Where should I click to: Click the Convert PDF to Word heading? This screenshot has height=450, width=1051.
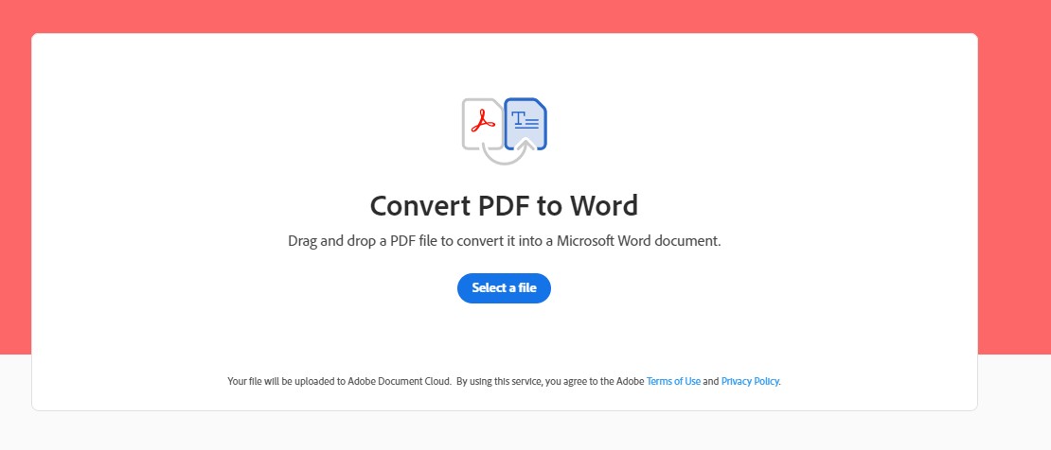pyautogui.click(x=504, y=205)
